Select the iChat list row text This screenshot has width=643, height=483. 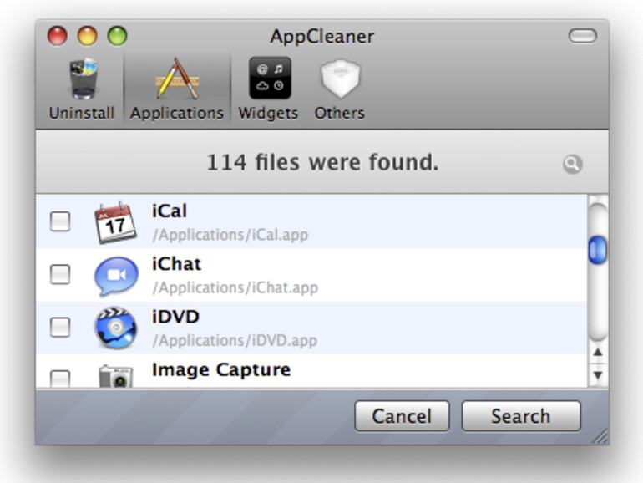177,264
